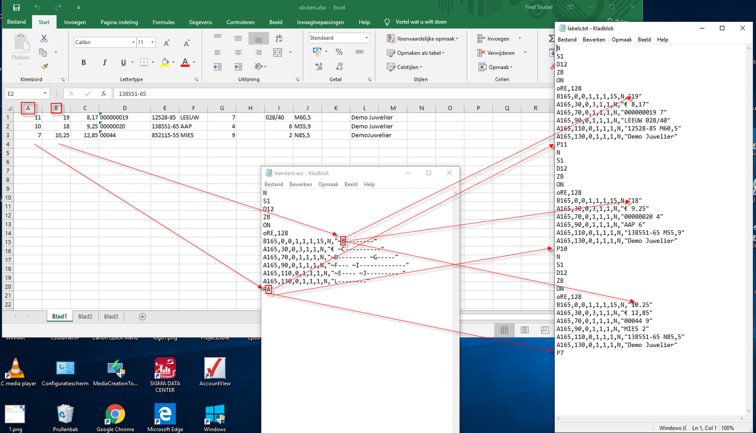This screenshot has width=756, height=433.
Task: Click the increase font size icon
Action: (166, 43)
